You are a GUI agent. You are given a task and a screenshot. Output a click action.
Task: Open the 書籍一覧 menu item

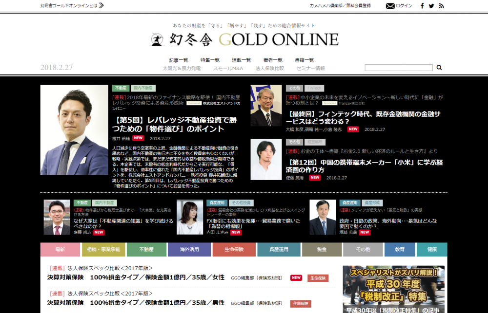(x=305, y=60)
